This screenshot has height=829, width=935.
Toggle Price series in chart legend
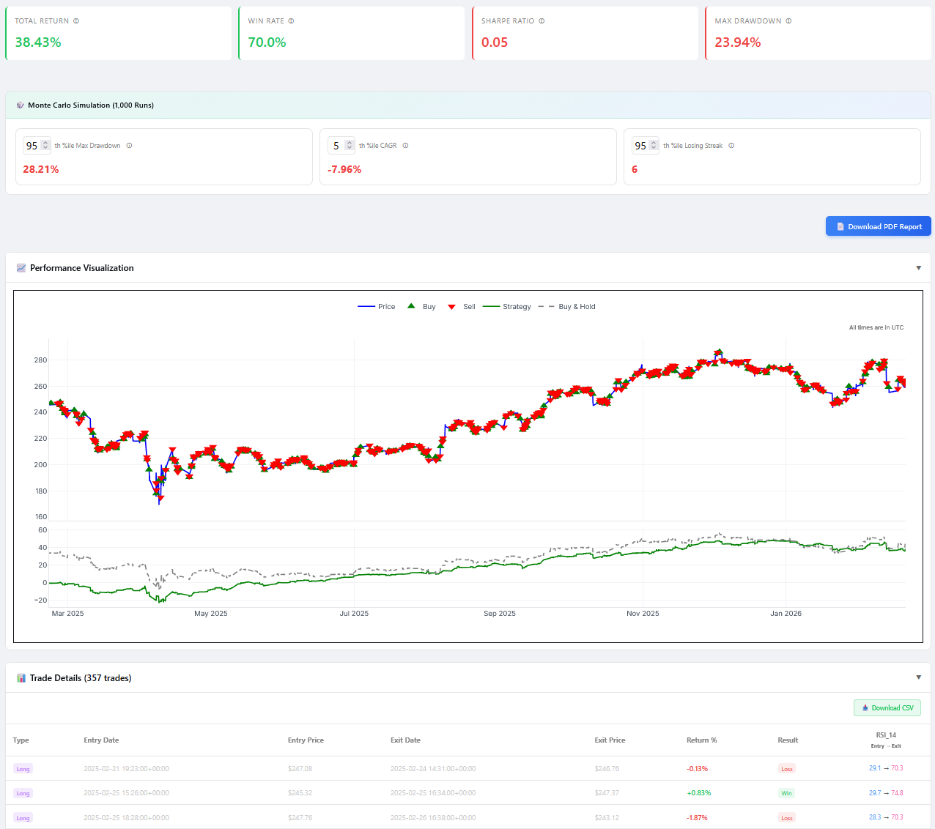tap(377, 307)
